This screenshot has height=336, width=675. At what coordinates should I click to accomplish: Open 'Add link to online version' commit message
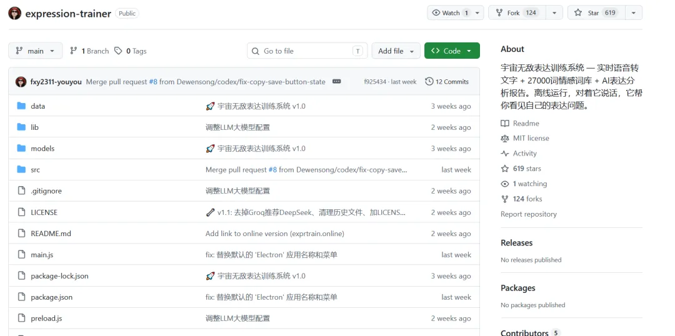[x=274, y=234]
